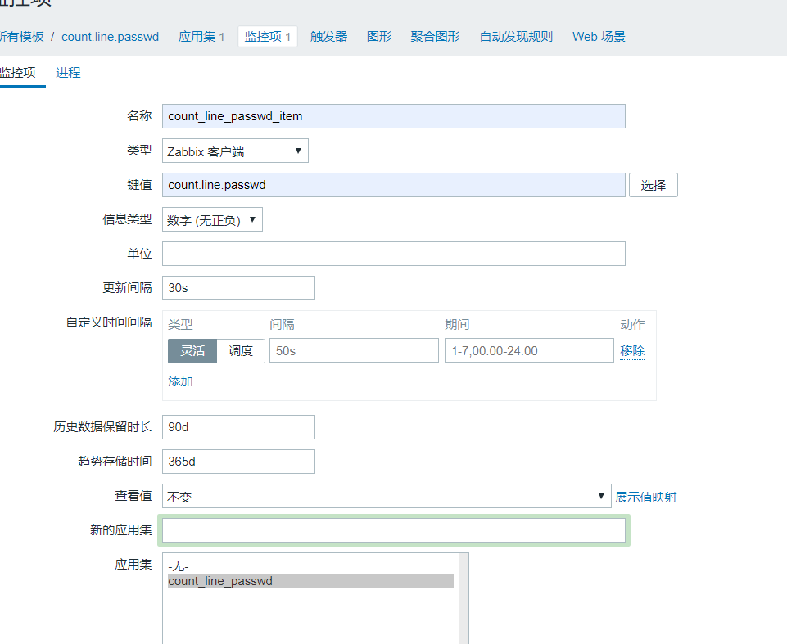Image resolution: width=787 pixels, height=644 pixels.
Task: Select the 监控项 sub-tab
Action: 18,73
